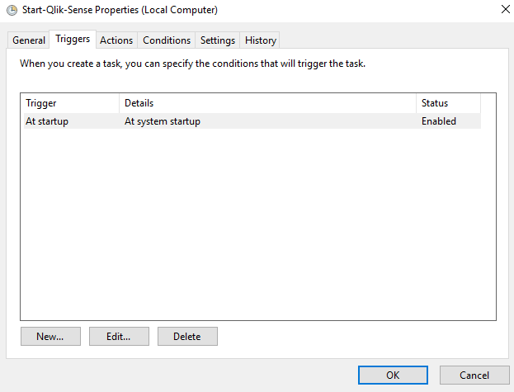
Task: Select the Triggers tab
Action: [73, 39]
